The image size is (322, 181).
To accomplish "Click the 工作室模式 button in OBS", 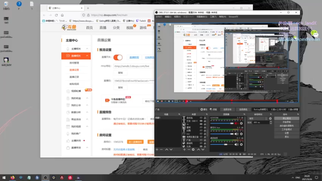I will (x=287, y=130).
